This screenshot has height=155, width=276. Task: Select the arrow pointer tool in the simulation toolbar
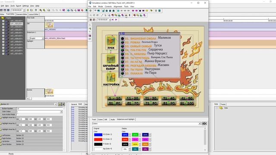105,15
